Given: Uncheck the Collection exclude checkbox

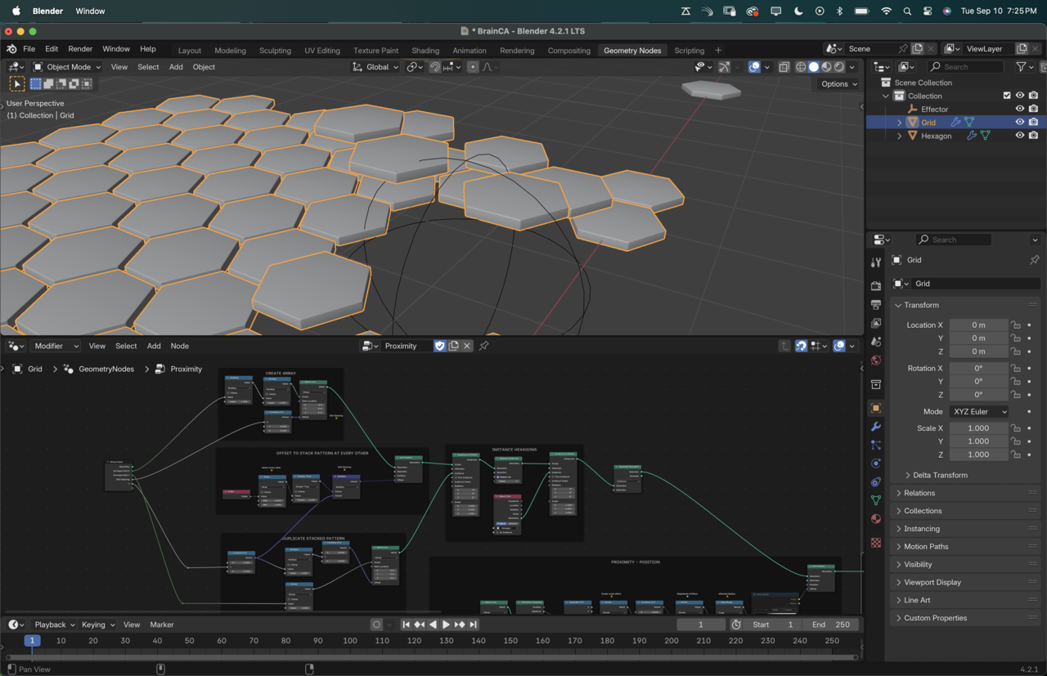Looking at the screenshot, I should coord(1007,96).
